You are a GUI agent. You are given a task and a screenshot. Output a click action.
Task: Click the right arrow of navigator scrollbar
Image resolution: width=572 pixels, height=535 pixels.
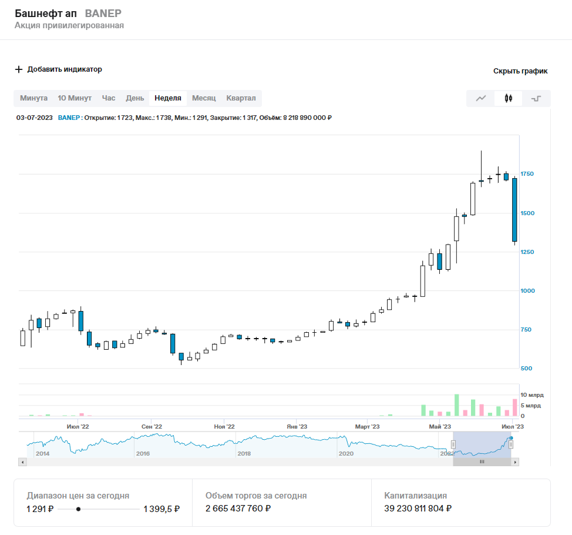515,462
